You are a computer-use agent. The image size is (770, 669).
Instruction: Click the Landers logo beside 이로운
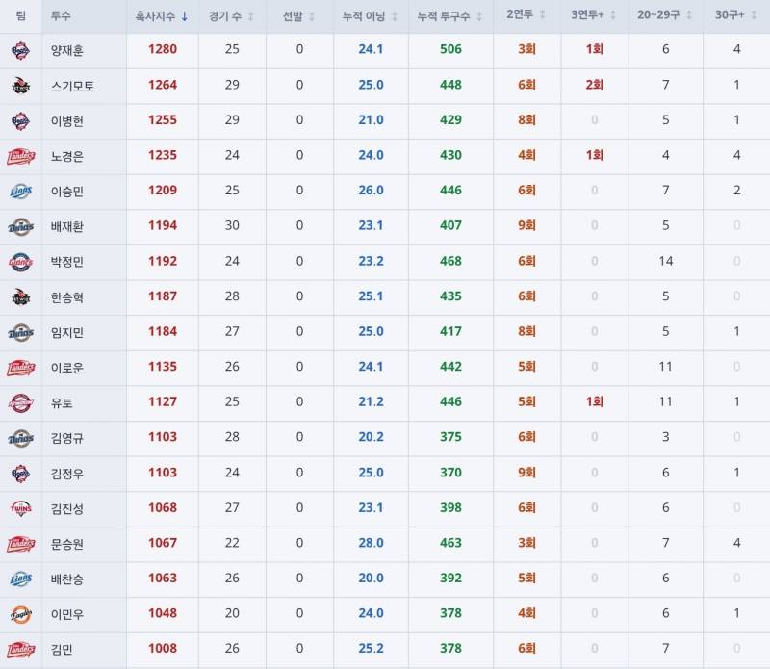(20, 368)
